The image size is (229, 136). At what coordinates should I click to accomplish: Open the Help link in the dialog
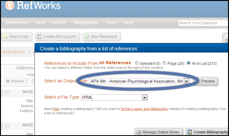(x=56, y=109)
